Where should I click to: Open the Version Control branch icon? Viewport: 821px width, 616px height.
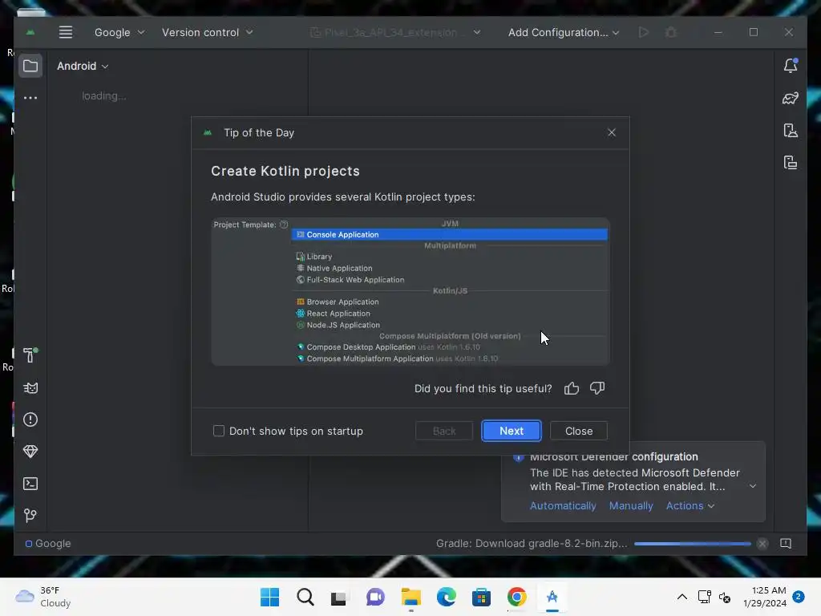(x=30, y=516)
